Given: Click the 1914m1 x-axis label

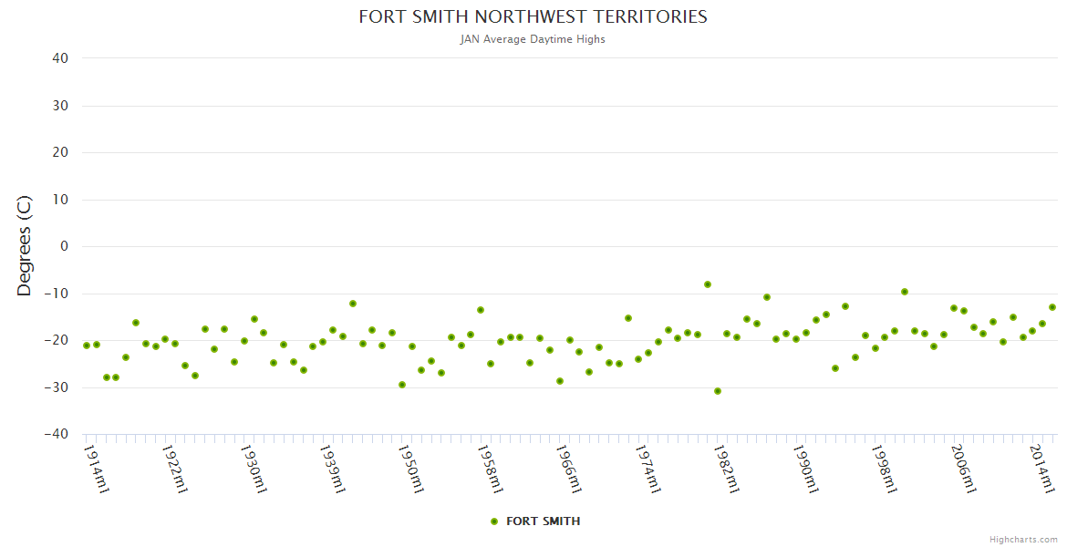Looking at the screenshot, I should [97, 468].
